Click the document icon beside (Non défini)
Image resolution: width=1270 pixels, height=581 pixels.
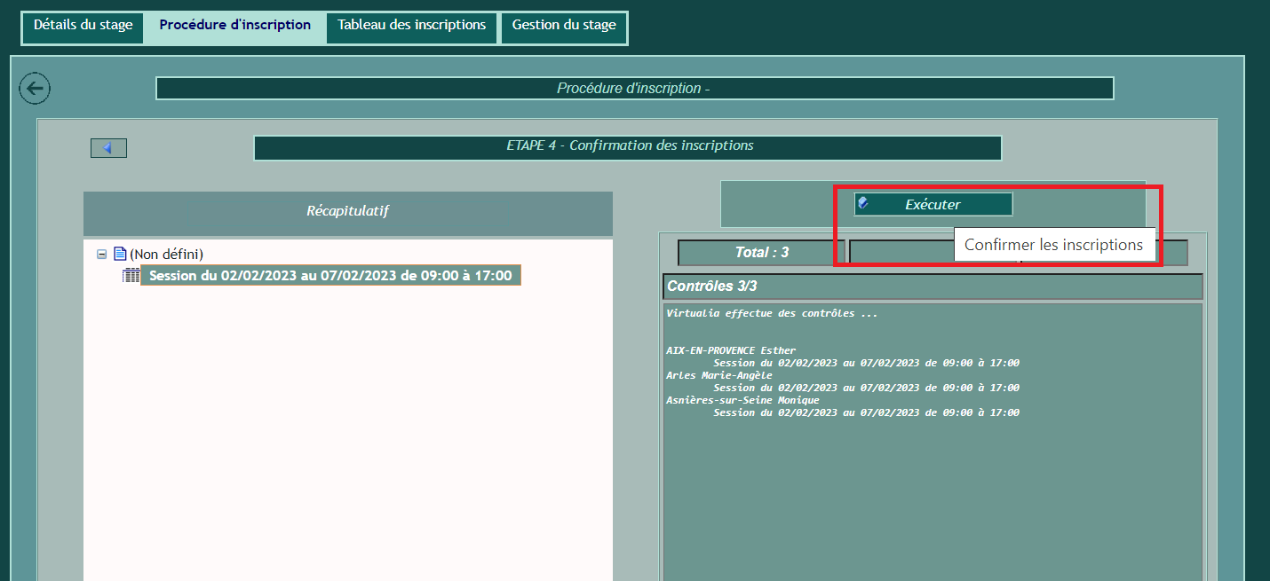point(120,255)
